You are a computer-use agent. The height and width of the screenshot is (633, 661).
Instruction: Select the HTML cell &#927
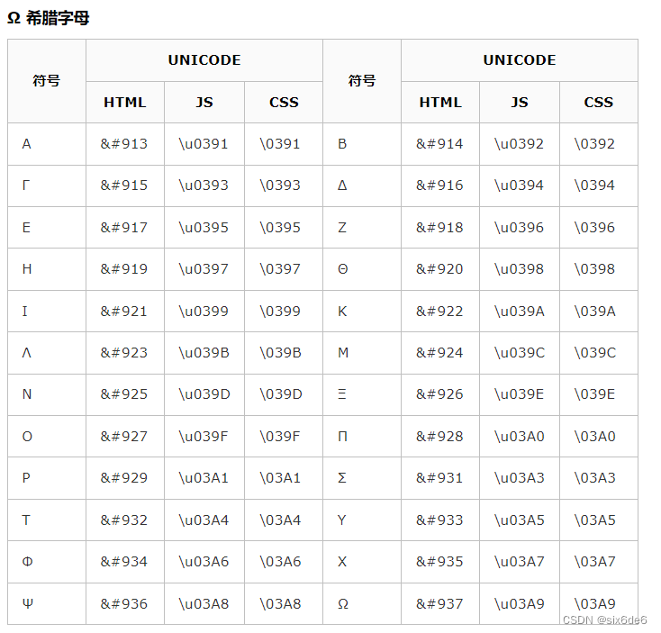(x=125, y=436)
